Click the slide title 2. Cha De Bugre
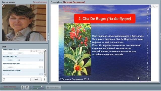This screenshot has height=91, width=161. [x=105, y=18]
